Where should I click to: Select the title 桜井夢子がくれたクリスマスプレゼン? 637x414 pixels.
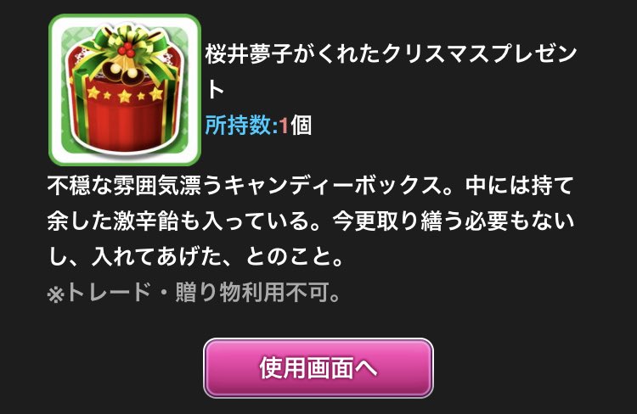click(392, 54)
